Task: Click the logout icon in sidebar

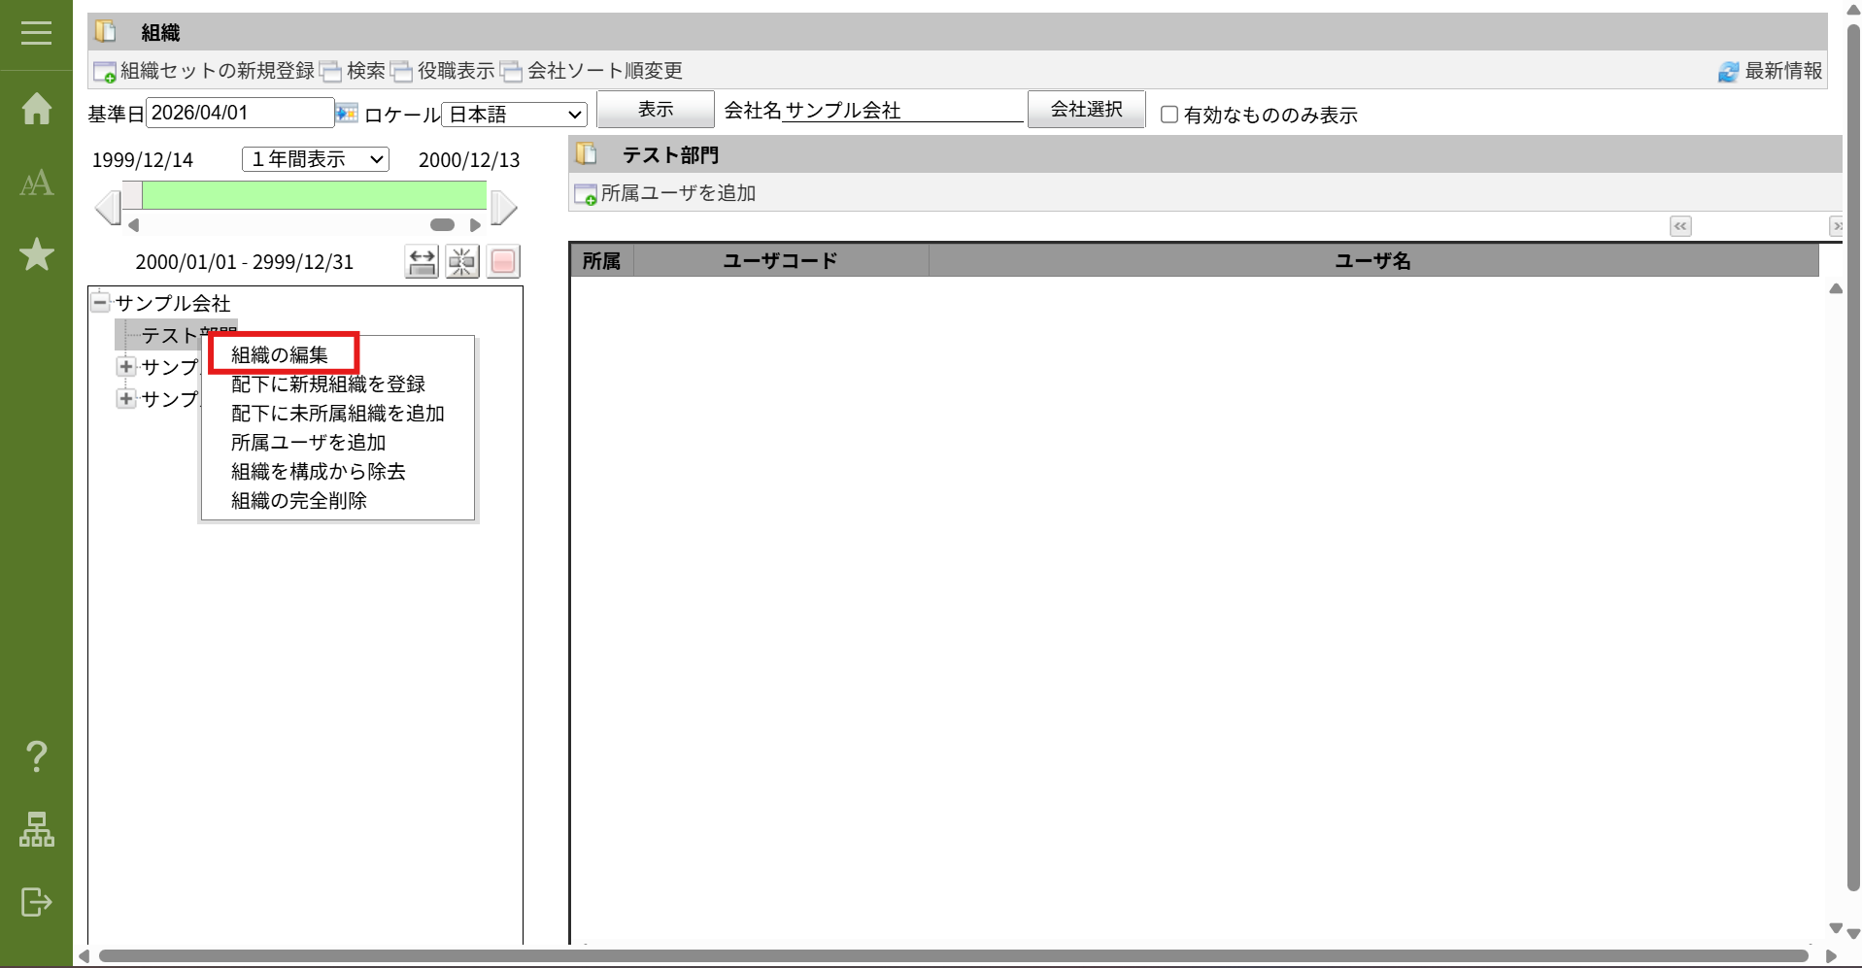Action: click(36, 902)
